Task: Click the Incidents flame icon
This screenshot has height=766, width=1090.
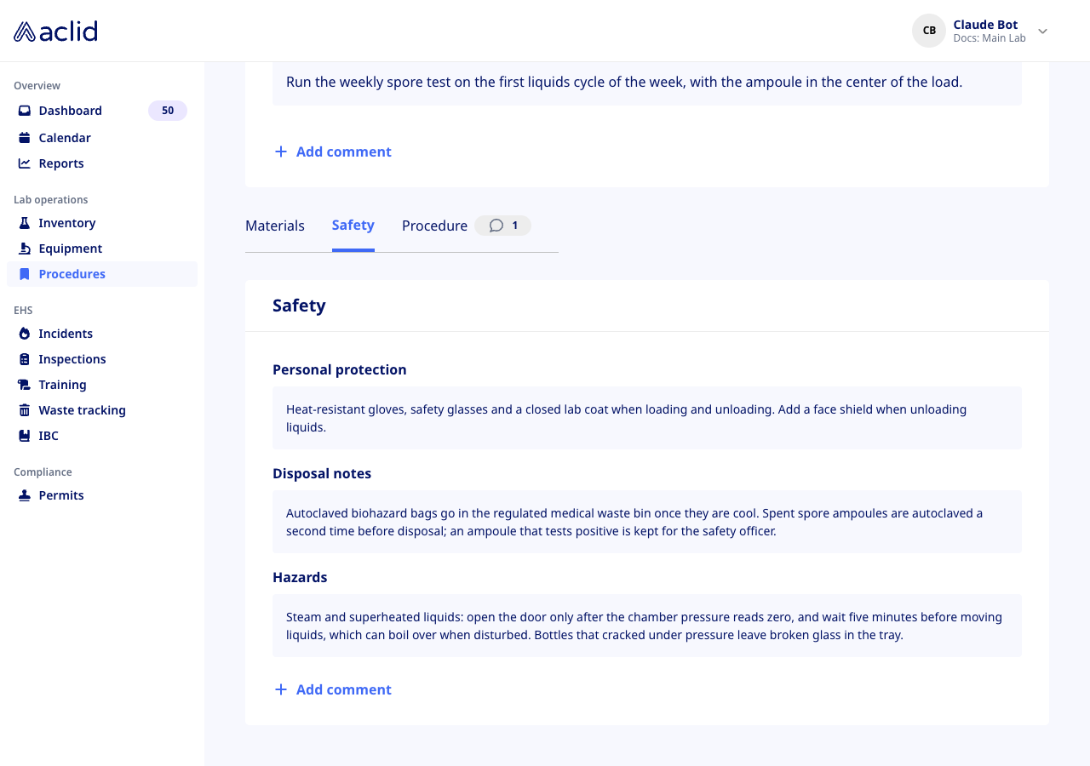Action: point(25,334)
